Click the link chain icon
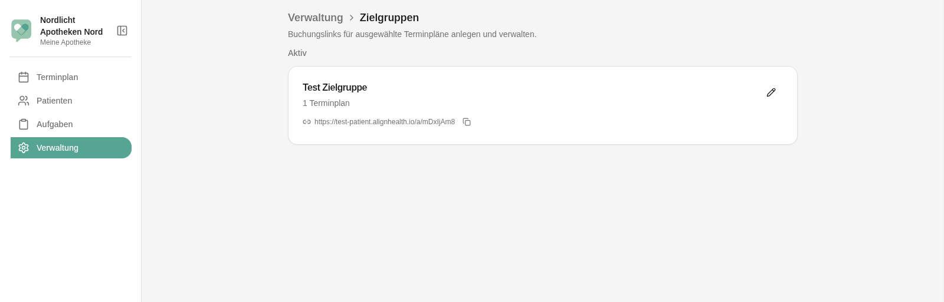944x302 pixels. (x=307, y=122)
